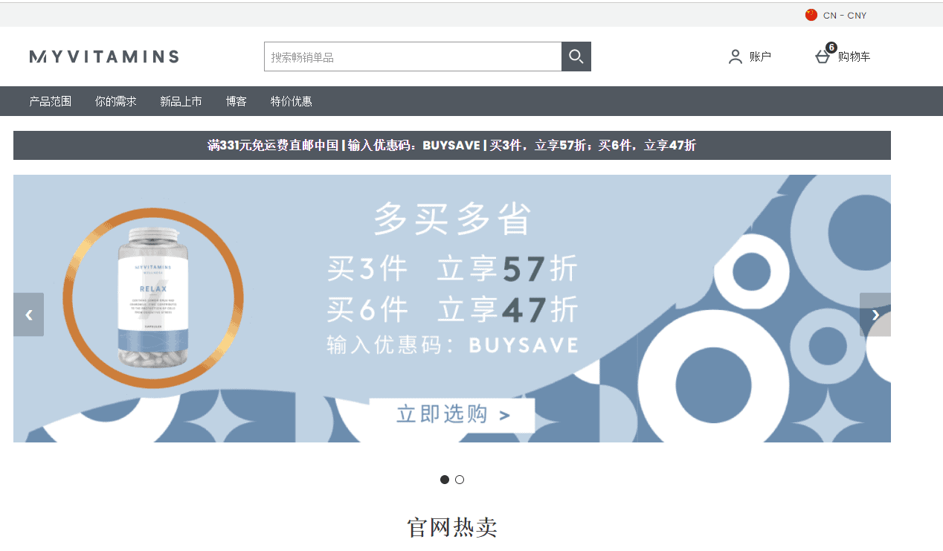Viewport: 943px width, 551px height.
Task: Click the 立即选购 banner button
Action: tap(452, 415)
